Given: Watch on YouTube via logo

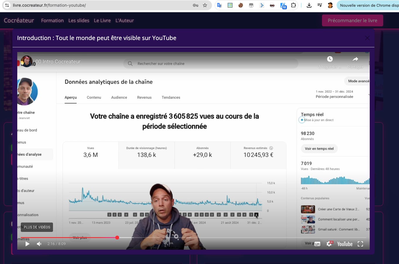Looking at the screenshot, I should pyautogui.click(x=345, y=244).
